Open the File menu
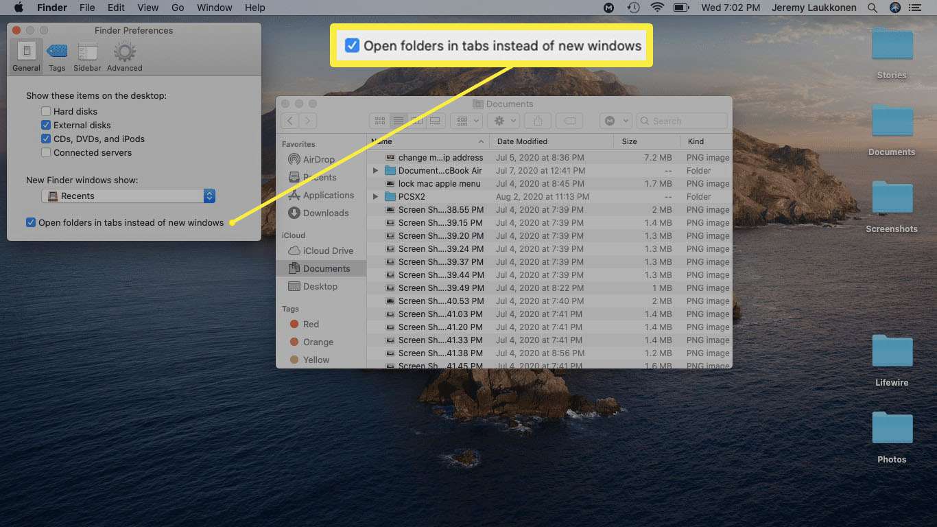 (87, 8)
